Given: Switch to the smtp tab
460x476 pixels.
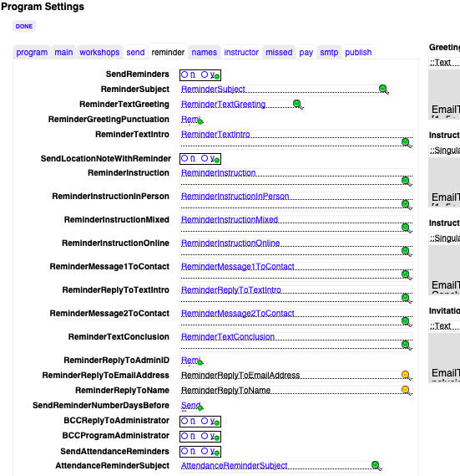Looking at the screenshot, I should (x=329, y=52).
